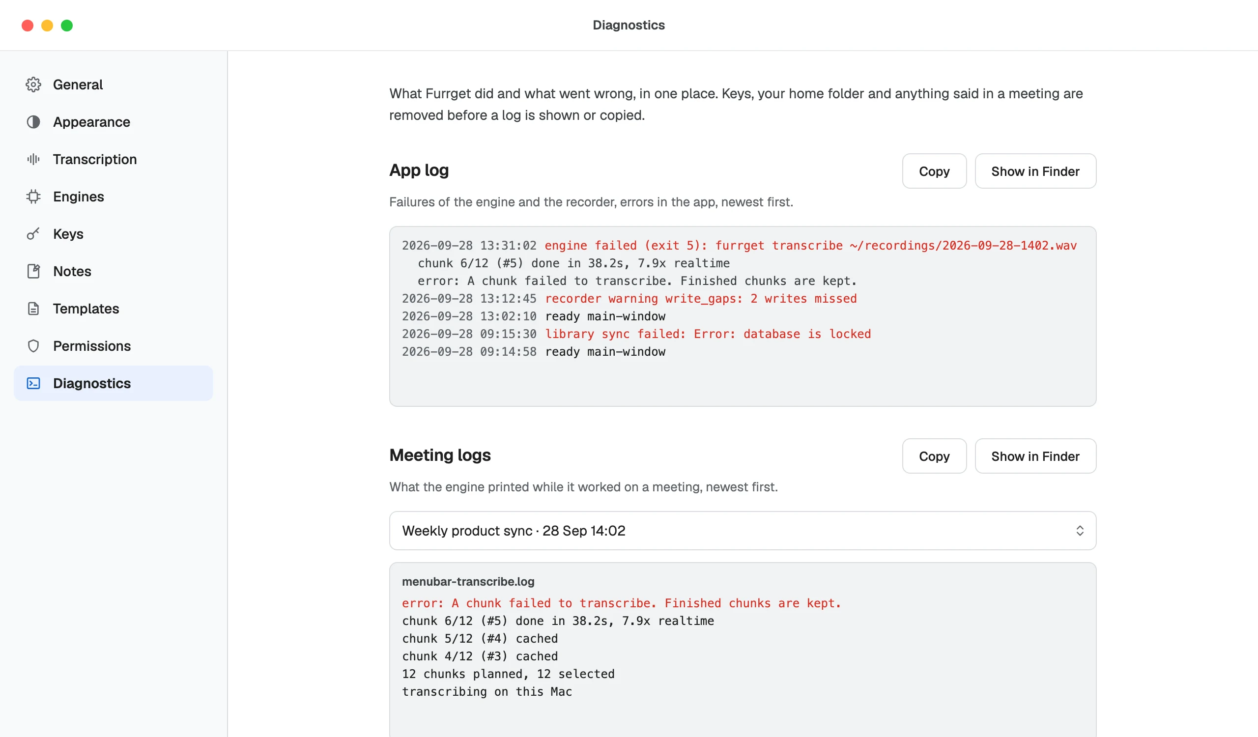This screenshot has height=737, width=1258.
Task: Open Transcription via its waveform icon
Action: (x=33, y=159)
